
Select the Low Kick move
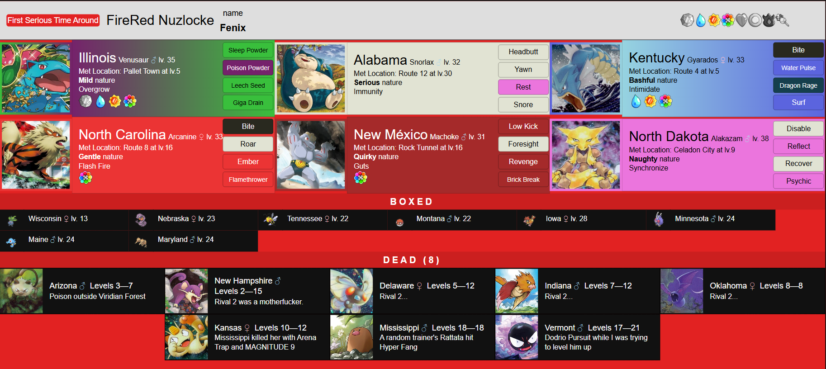pos(523,127)
